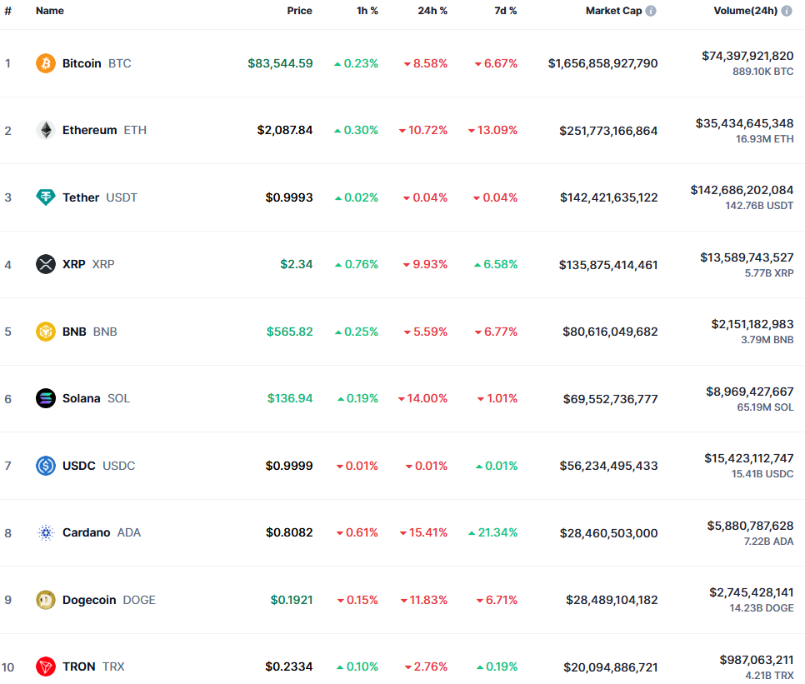Click the Dogecoin logo icon
This screenshot has height=684, width=805.
(x=46, y=600)
